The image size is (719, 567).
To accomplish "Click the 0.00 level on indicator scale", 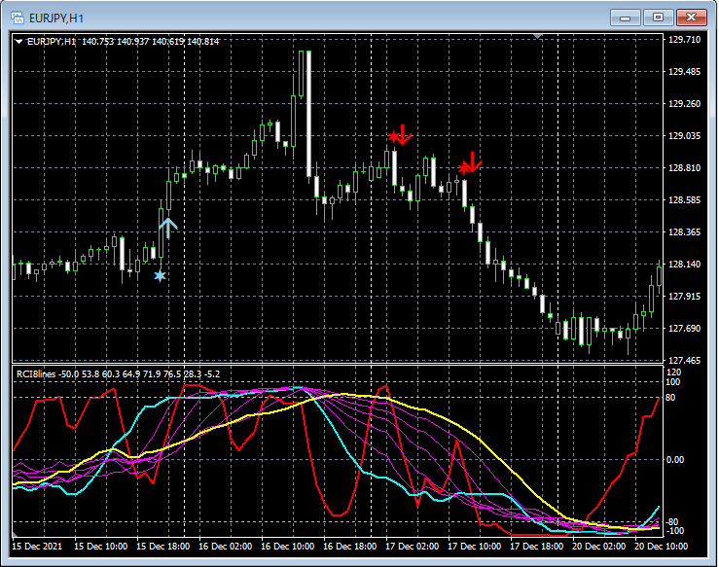I will click(x=675, y=459).
